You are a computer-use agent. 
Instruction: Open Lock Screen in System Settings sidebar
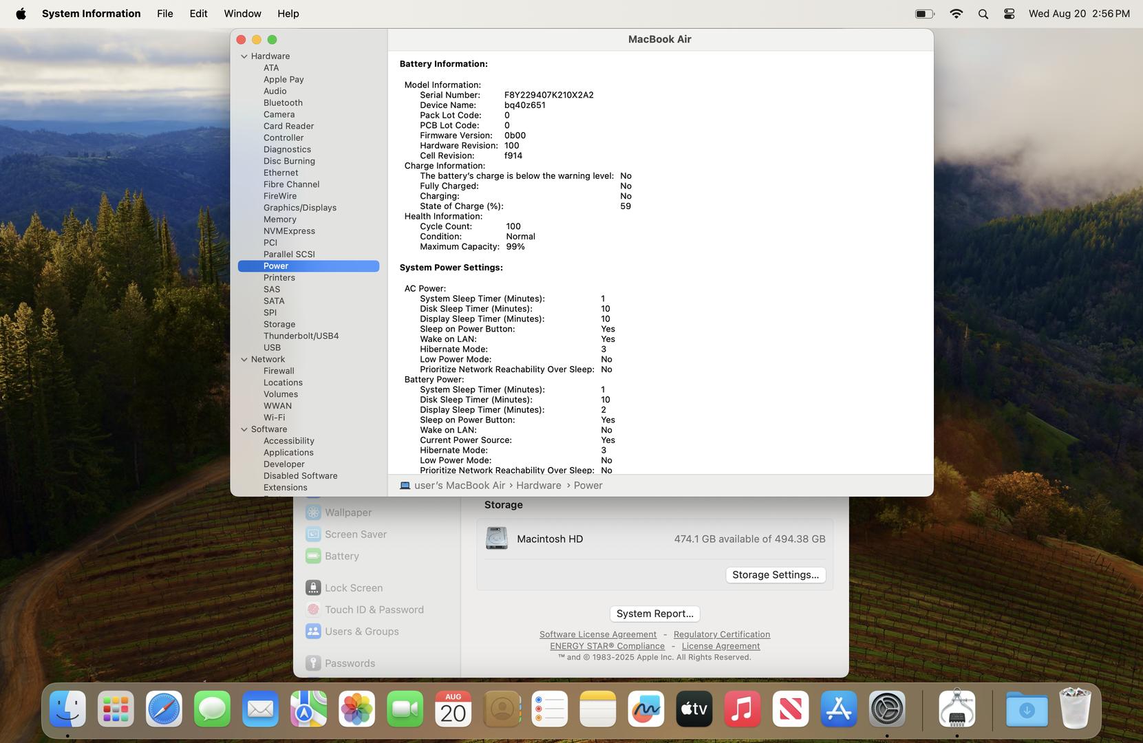point(353,588)
